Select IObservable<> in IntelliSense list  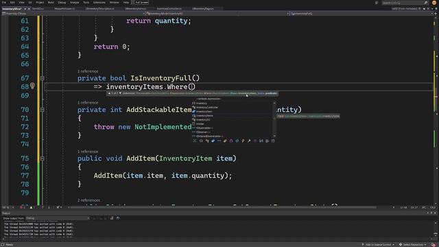pos(233,128)
